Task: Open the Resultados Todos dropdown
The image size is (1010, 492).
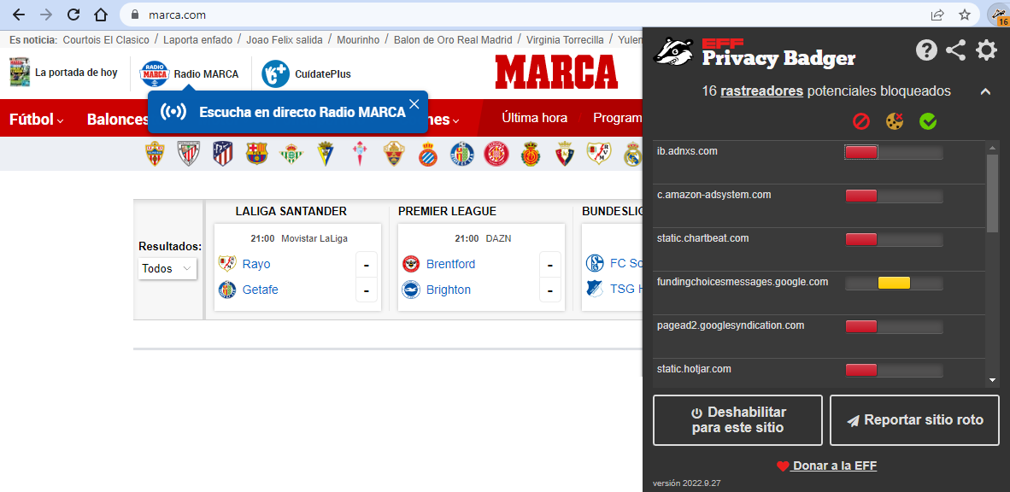Action: (x=167, y=268)
